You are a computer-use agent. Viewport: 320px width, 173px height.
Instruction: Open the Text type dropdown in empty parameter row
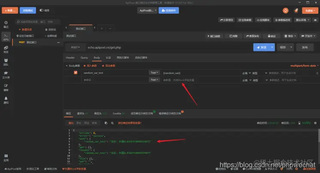[154, 80]
